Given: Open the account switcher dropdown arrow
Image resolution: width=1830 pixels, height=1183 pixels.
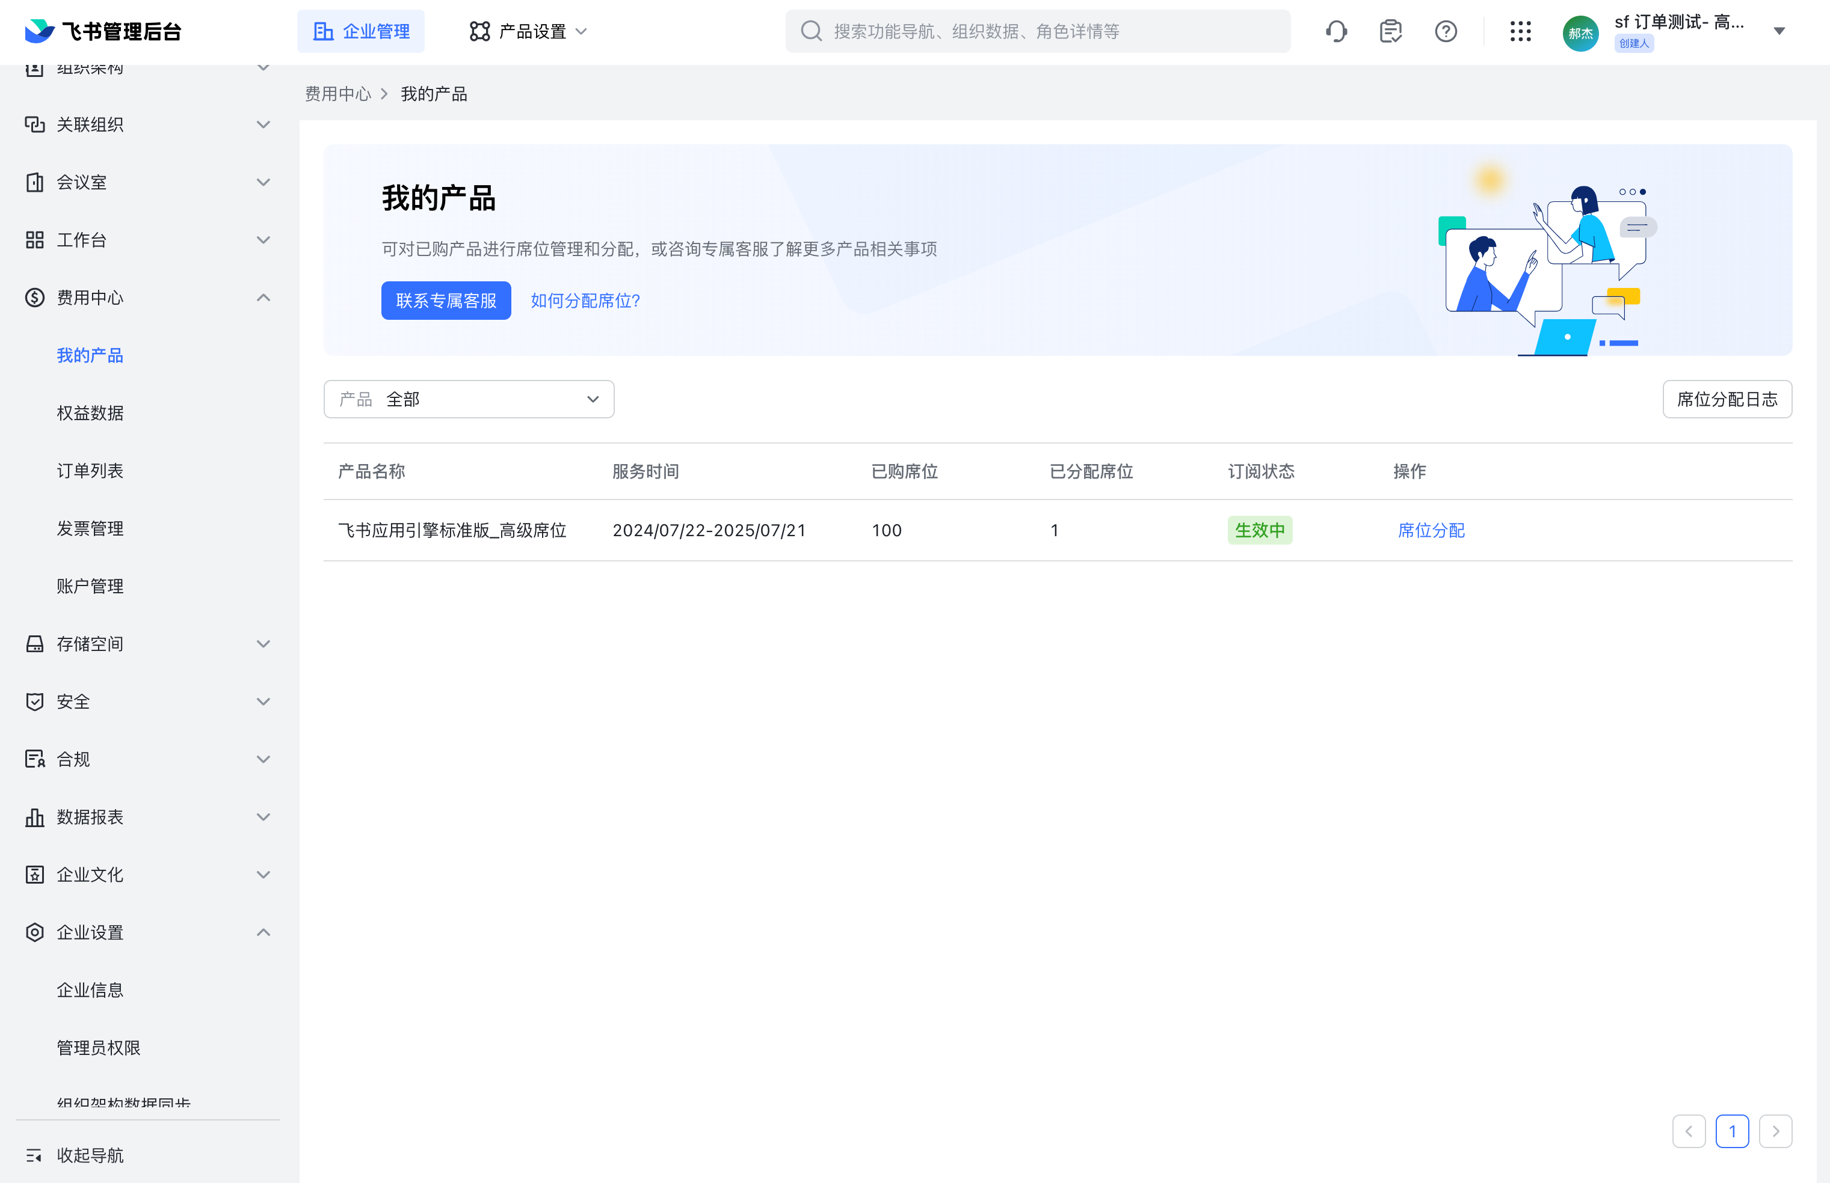Looking at the screenshot, I should tap(1779, 31).
